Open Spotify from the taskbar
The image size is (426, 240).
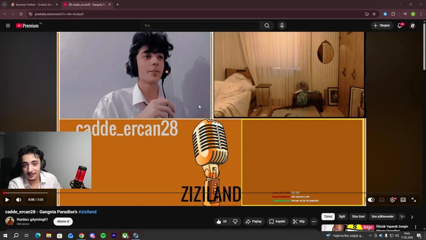(103, 236)
